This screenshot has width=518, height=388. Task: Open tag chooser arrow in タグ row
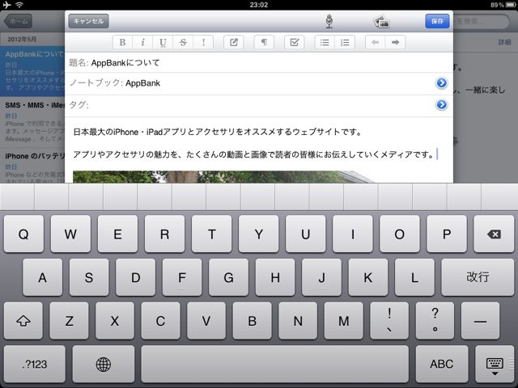(442, 104)
